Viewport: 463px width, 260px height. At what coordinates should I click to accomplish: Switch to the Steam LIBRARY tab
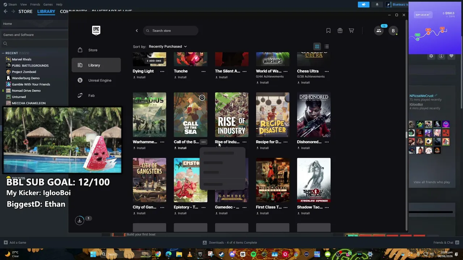[46, 12]
